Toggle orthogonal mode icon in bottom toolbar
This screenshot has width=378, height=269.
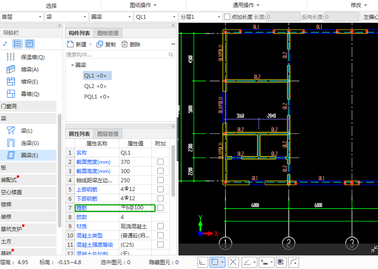(202, 262)
